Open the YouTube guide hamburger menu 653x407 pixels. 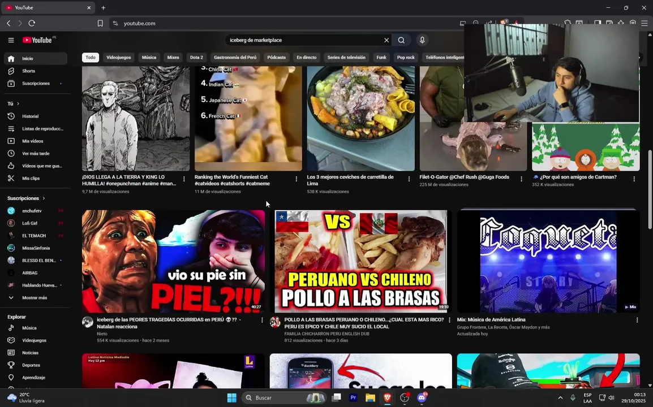pyautogui.click(x=11, y=40)
